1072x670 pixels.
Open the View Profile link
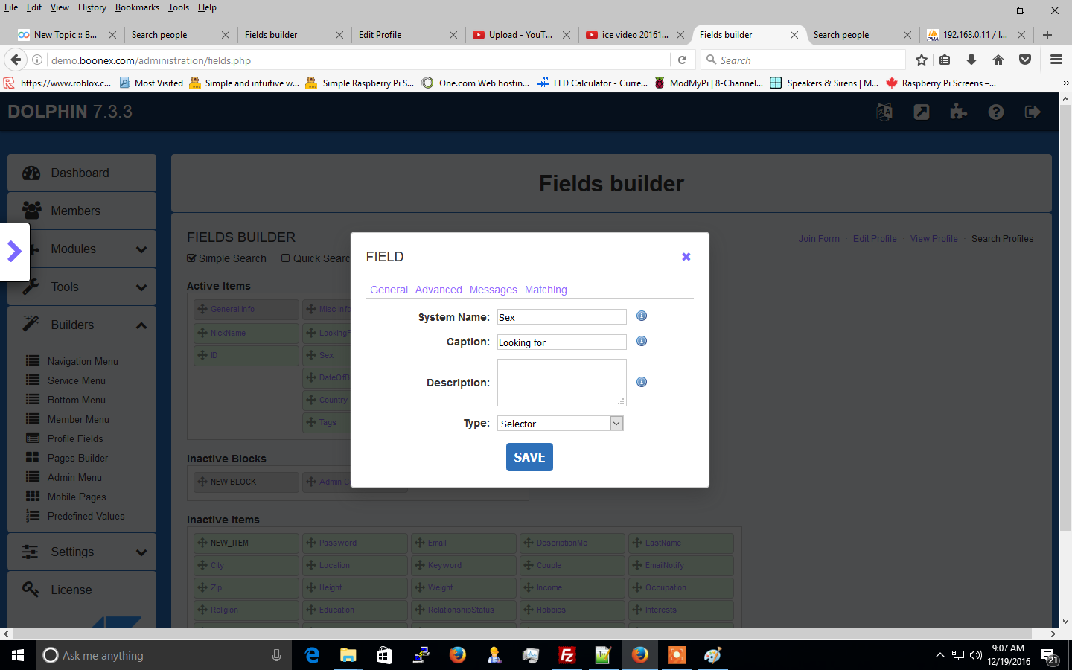[x=934, y=239]
